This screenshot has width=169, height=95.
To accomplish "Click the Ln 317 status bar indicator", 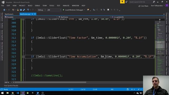I will pyautogui.click(x=71, y=89).
